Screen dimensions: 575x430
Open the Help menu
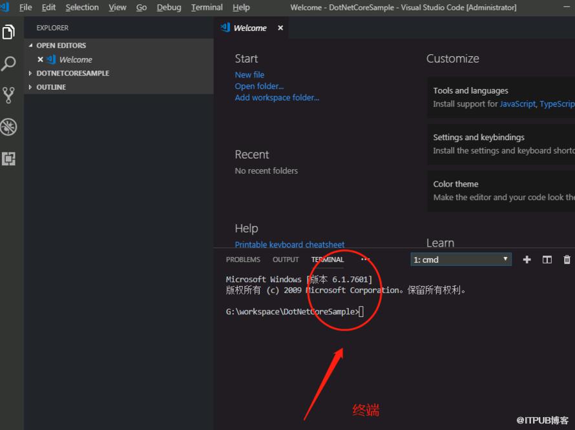[x=241, y=7]
